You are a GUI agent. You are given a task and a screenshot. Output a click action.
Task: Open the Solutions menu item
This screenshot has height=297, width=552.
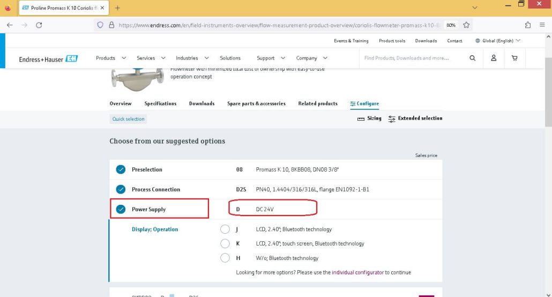click(230, 58)
